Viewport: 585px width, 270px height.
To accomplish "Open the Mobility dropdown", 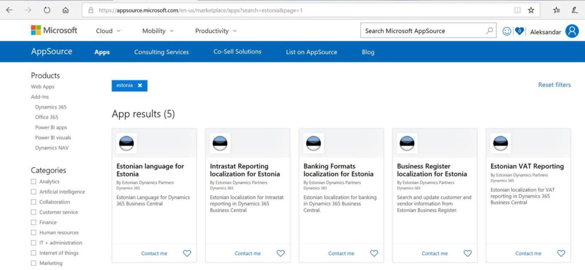I will click(158, 31).
